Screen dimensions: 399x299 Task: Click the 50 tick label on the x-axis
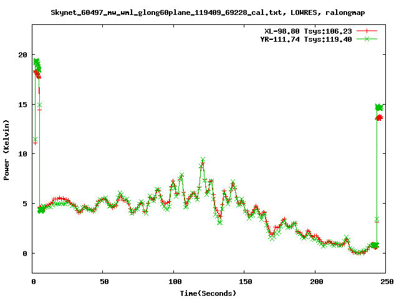103,282
